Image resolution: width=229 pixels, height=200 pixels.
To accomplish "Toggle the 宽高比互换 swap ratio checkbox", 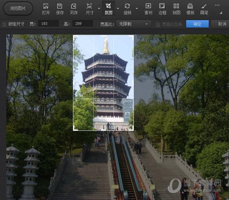I will click(158, 24).
